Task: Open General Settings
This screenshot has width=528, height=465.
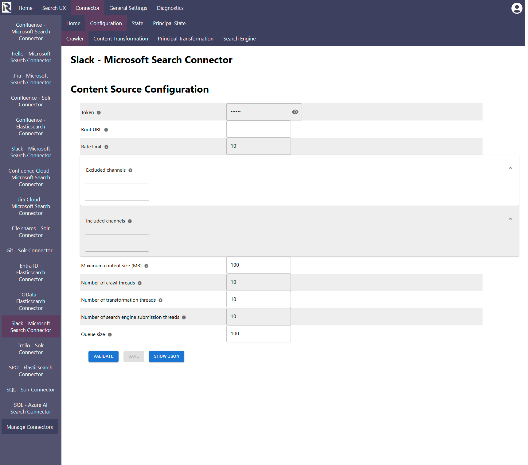Action: tap(128, 8)
